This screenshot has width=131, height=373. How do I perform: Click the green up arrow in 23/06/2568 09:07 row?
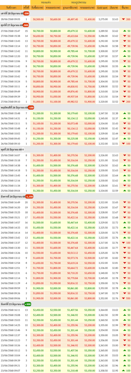coord(124,371)
